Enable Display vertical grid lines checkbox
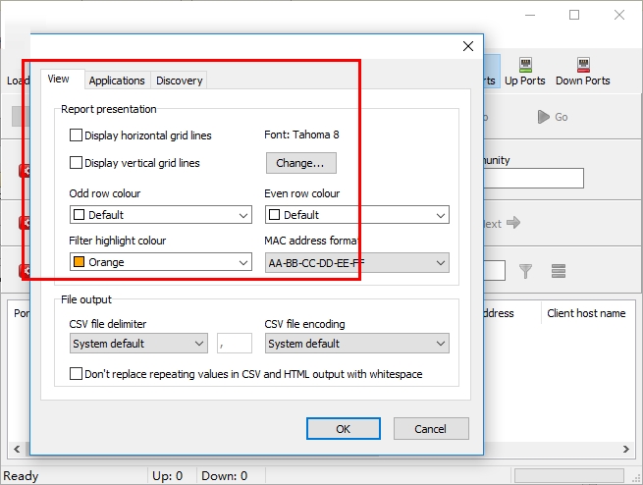 pos(76,162)
